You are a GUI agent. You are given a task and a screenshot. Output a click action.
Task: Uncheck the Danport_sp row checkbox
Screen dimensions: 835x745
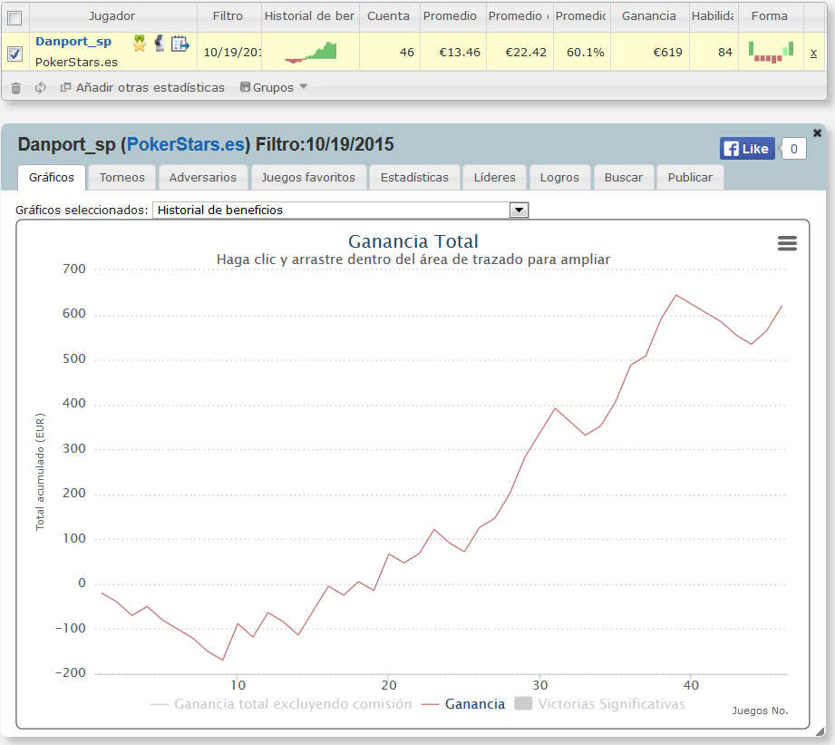[15, 54]
